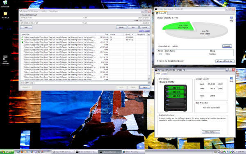Click the green Used Space pie slice
Image resolution: width=246 pixels, height=154 pixels.
(179, 26)
